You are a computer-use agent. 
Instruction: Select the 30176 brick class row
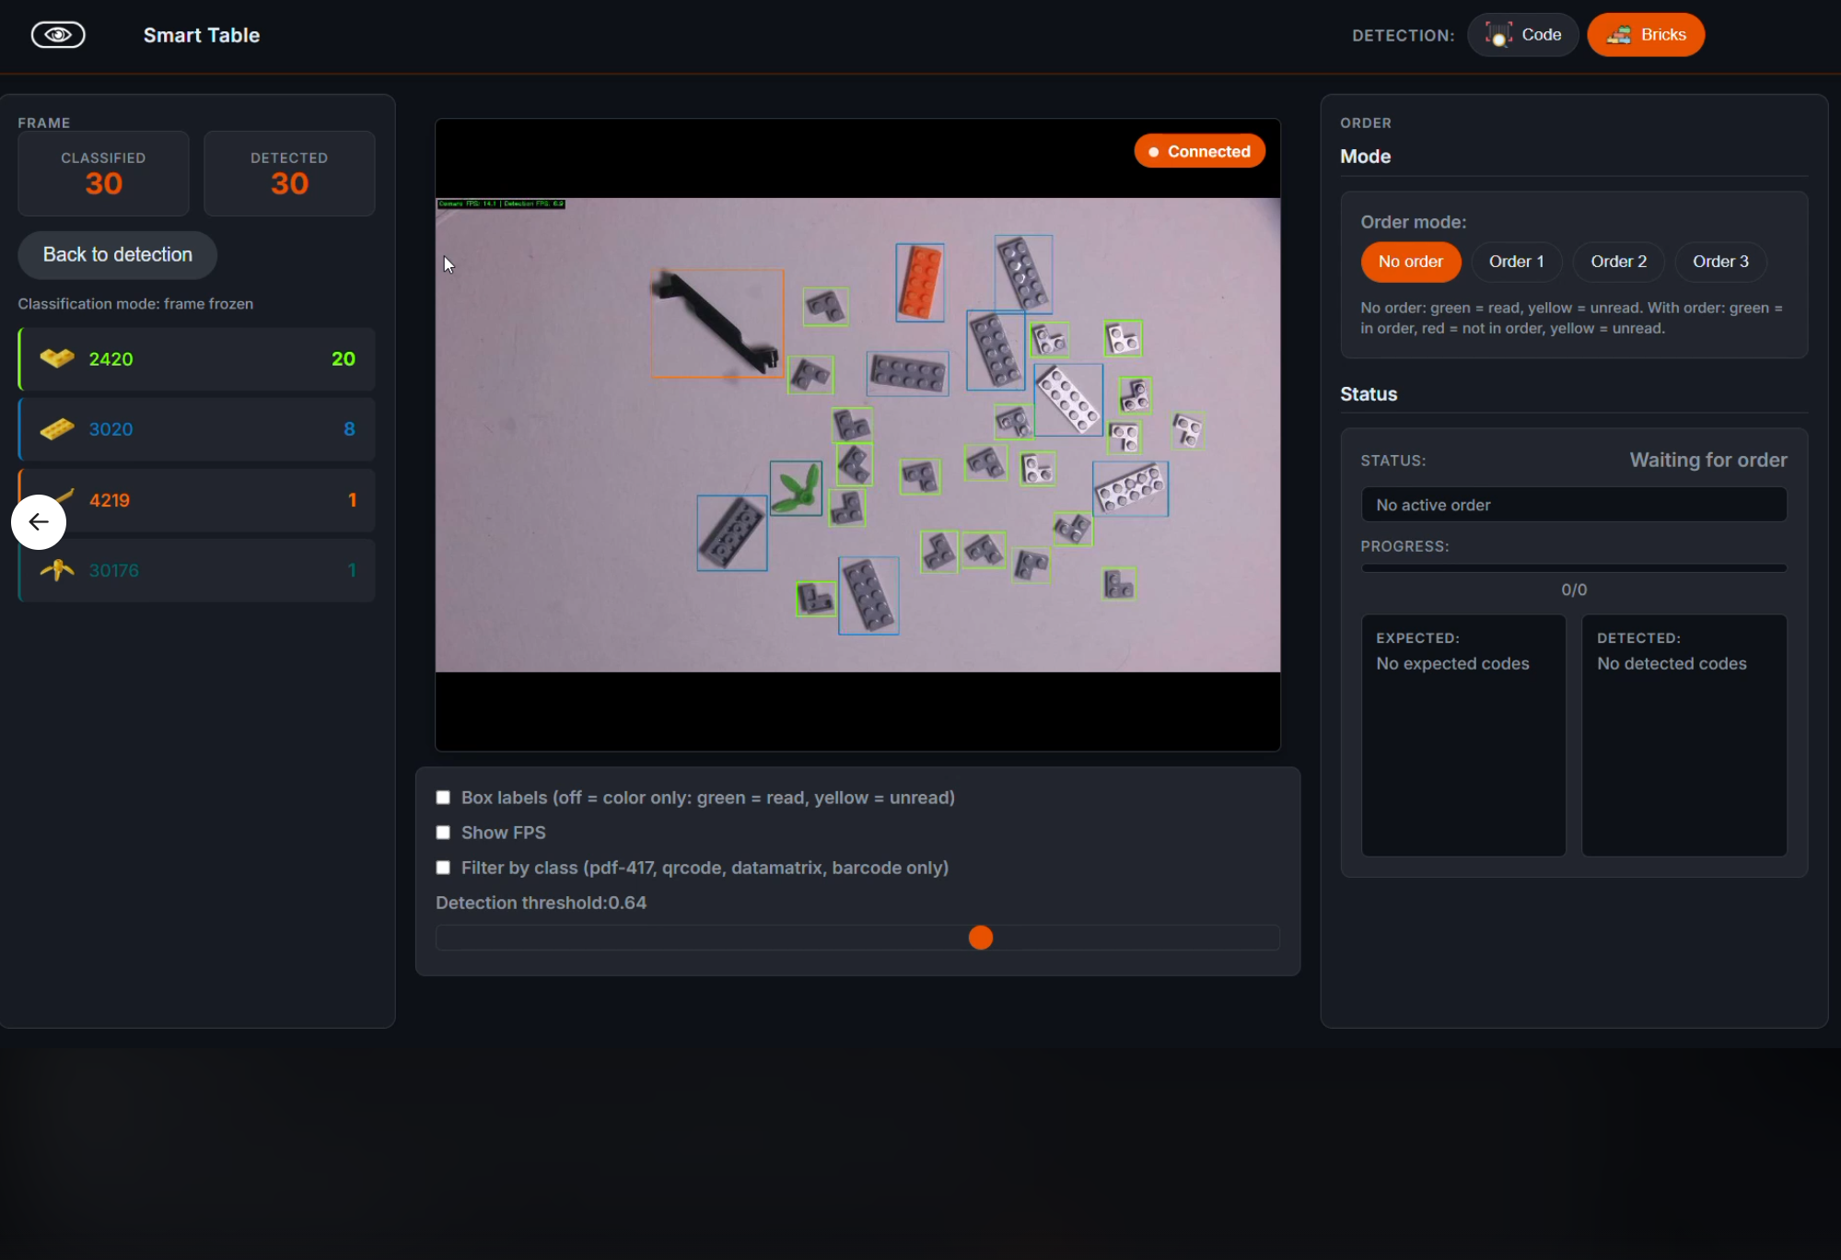click(196, 570)
